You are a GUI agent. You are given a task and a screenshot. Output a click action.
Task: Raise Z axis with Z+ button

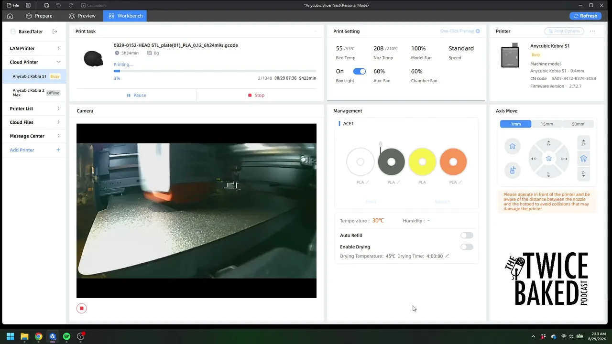tap(583, 143)
